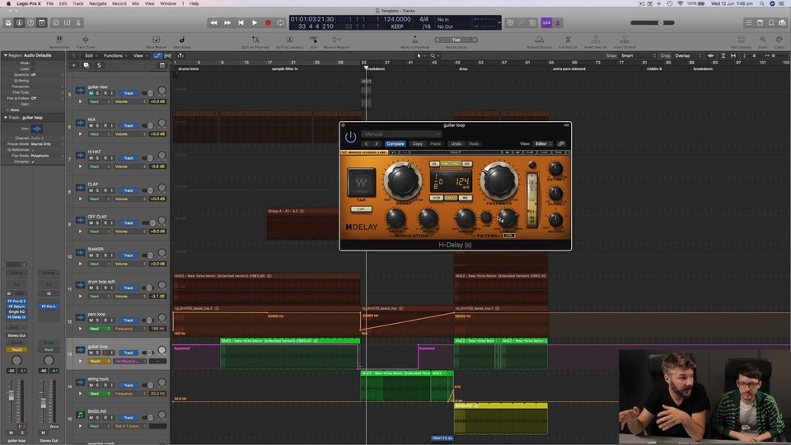This screenshot has width=791, height=445.
Task: Click the Track Zoom toolbar icon
Action: point(86,40)
